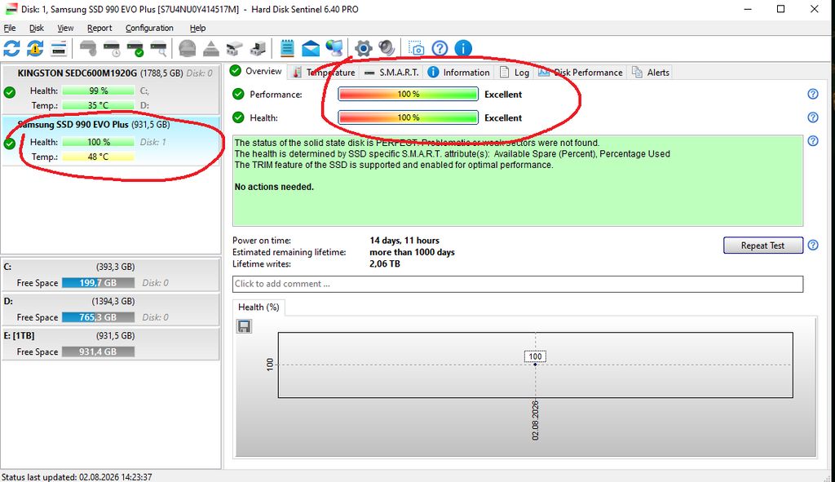Screen dimensions: 835x482
Task: Click the first grey hard disk toolbar icon
Action: click(x=88, y=48)
